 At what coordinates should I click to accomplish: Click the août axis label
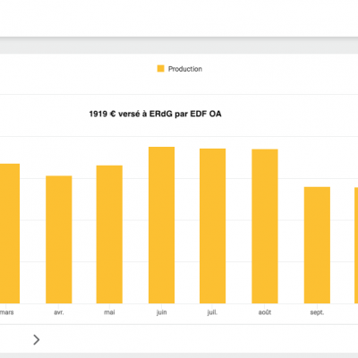tap(265, 312)
